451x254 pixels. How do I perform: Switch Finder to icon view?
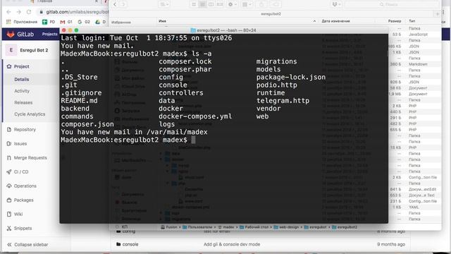click(x=194, y=4)
